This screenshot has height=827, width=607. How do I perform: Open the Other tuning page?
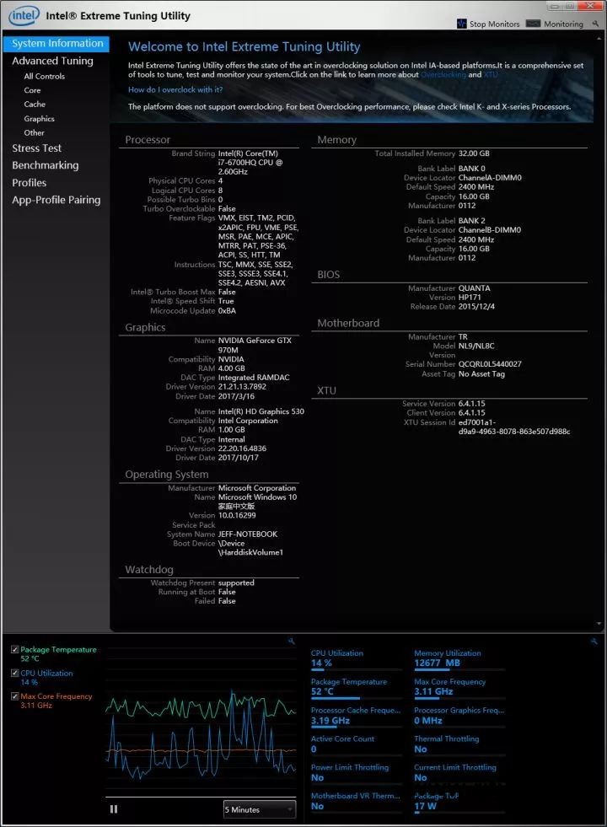(x=35, y=132)
